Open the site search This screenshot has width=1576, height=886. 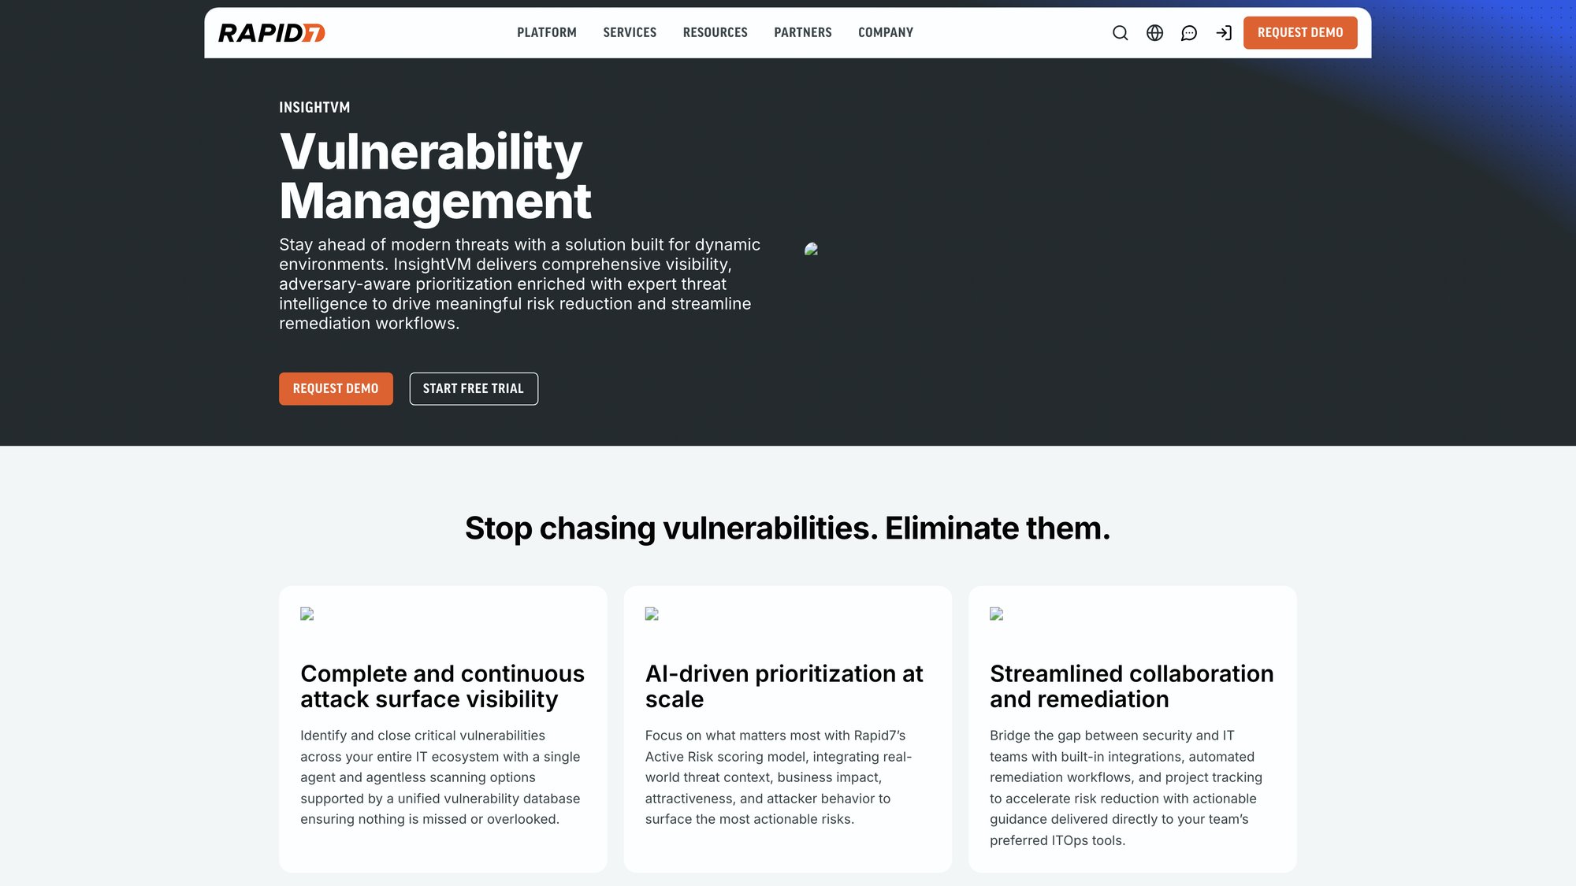(x=1120, y=33)
